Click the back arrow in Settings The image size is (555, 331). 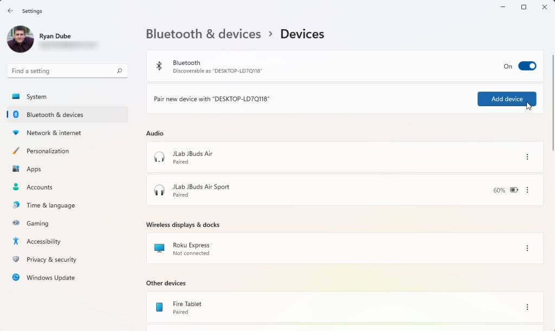tap(10, 11)
